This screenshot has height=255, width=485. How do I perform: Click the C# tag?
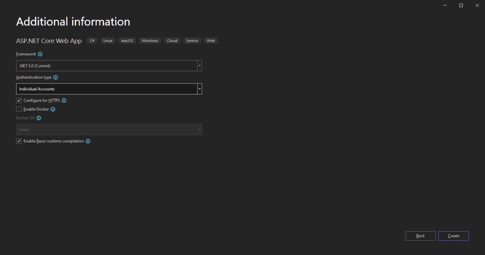pos(92,40)
